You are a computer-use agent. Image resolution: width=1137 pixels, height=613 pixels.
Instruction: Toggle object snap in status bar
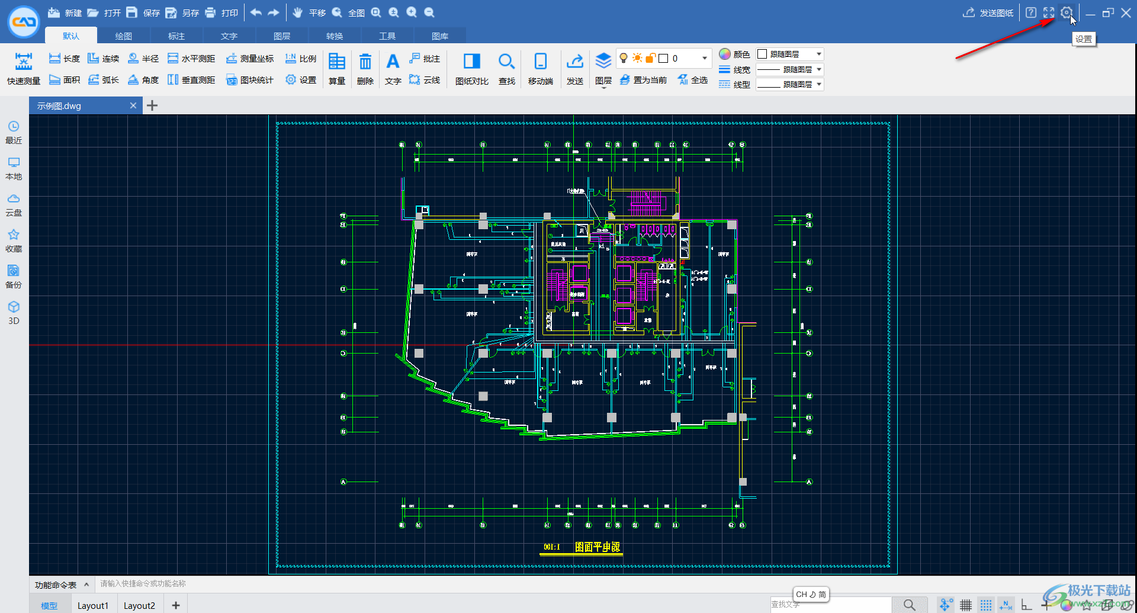946,605
